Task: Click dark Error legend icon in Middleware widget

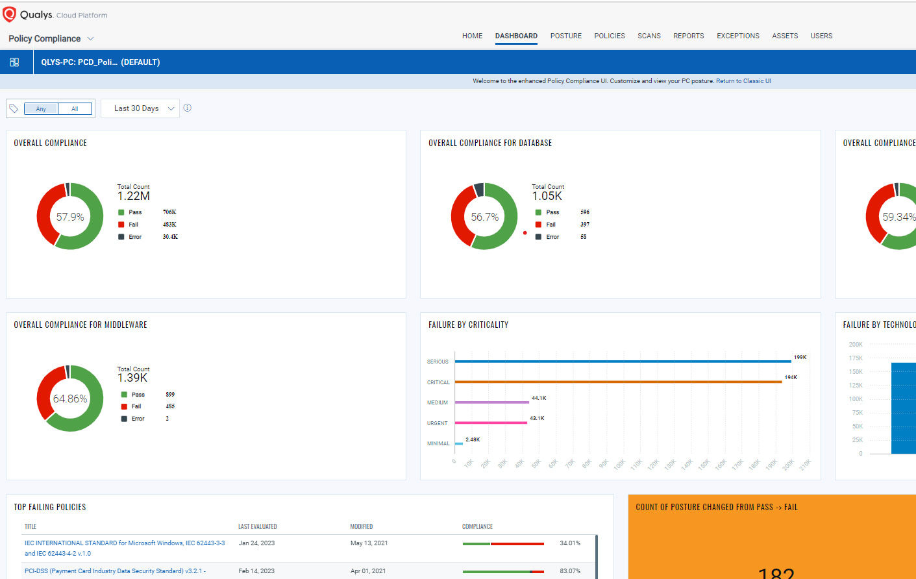Action: pyautogui.click(x=124, y=419)
